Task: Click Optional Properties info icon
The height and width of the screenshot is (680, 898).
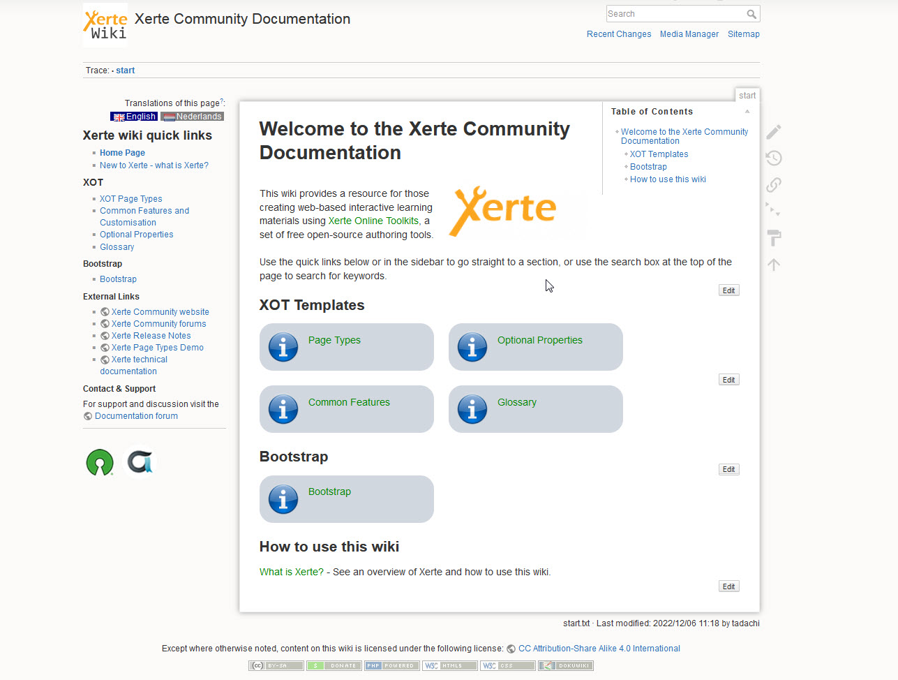Action: point(472,347)
